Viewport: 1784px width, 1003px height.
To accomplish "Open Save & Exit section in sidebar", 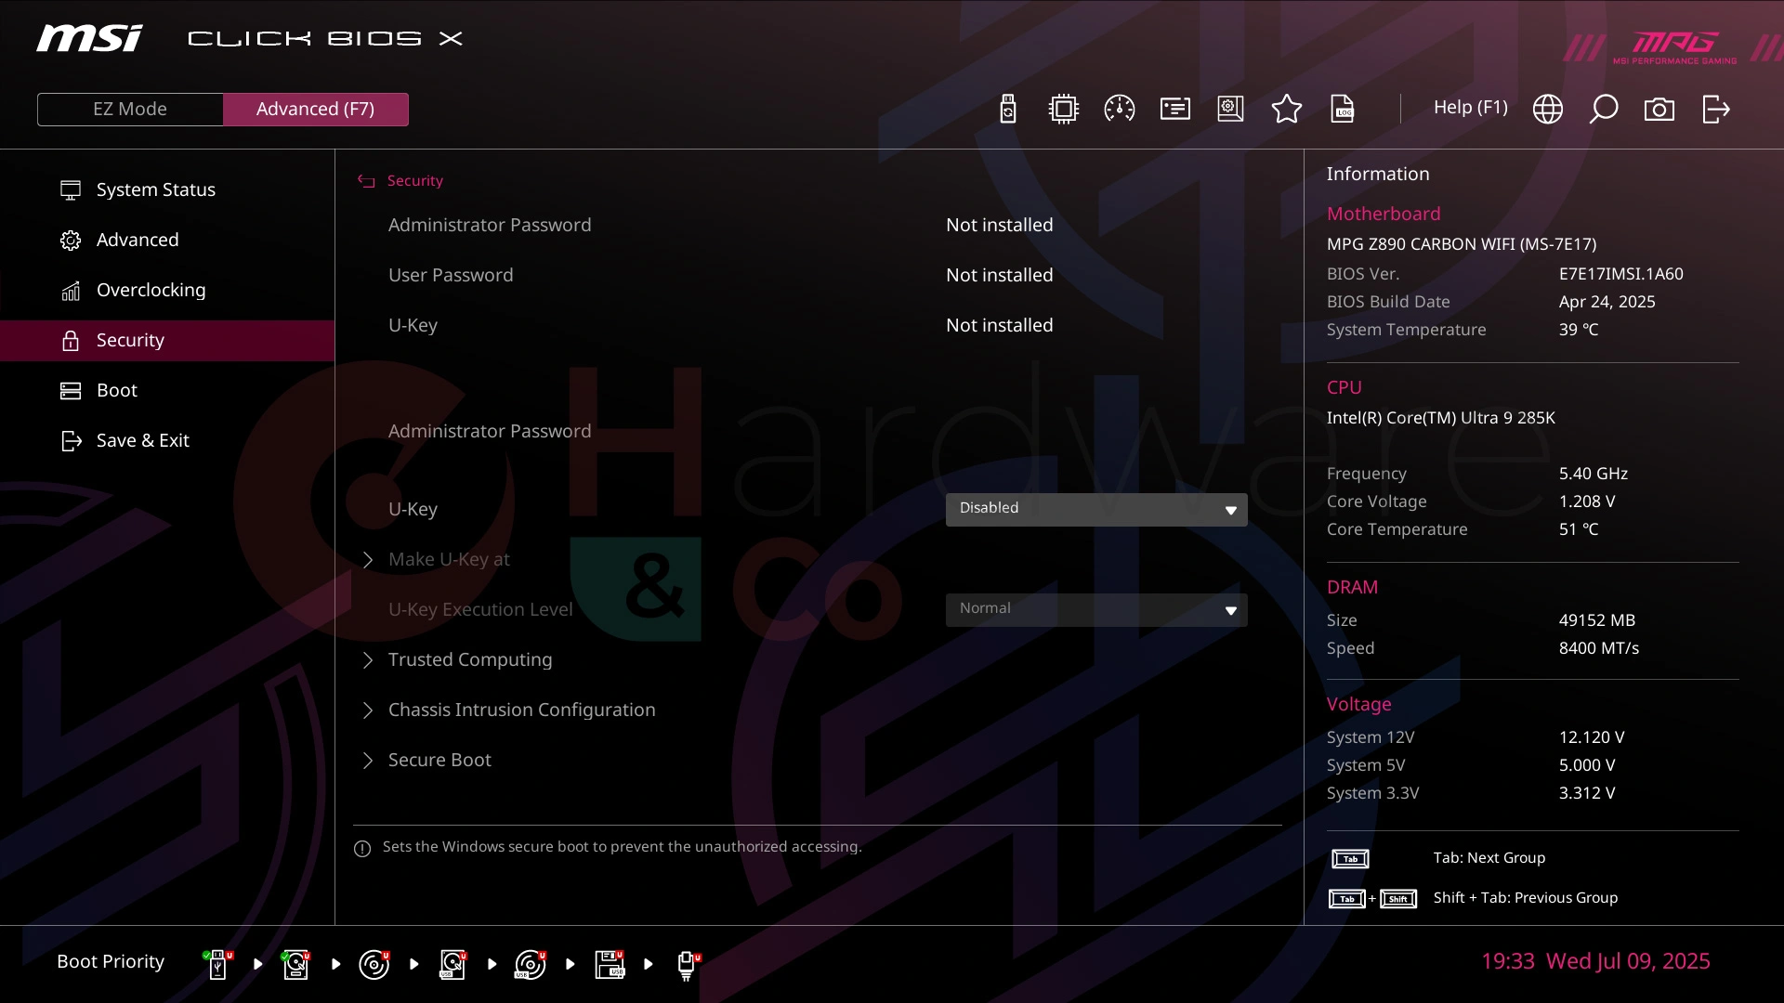I will (167, 440).
